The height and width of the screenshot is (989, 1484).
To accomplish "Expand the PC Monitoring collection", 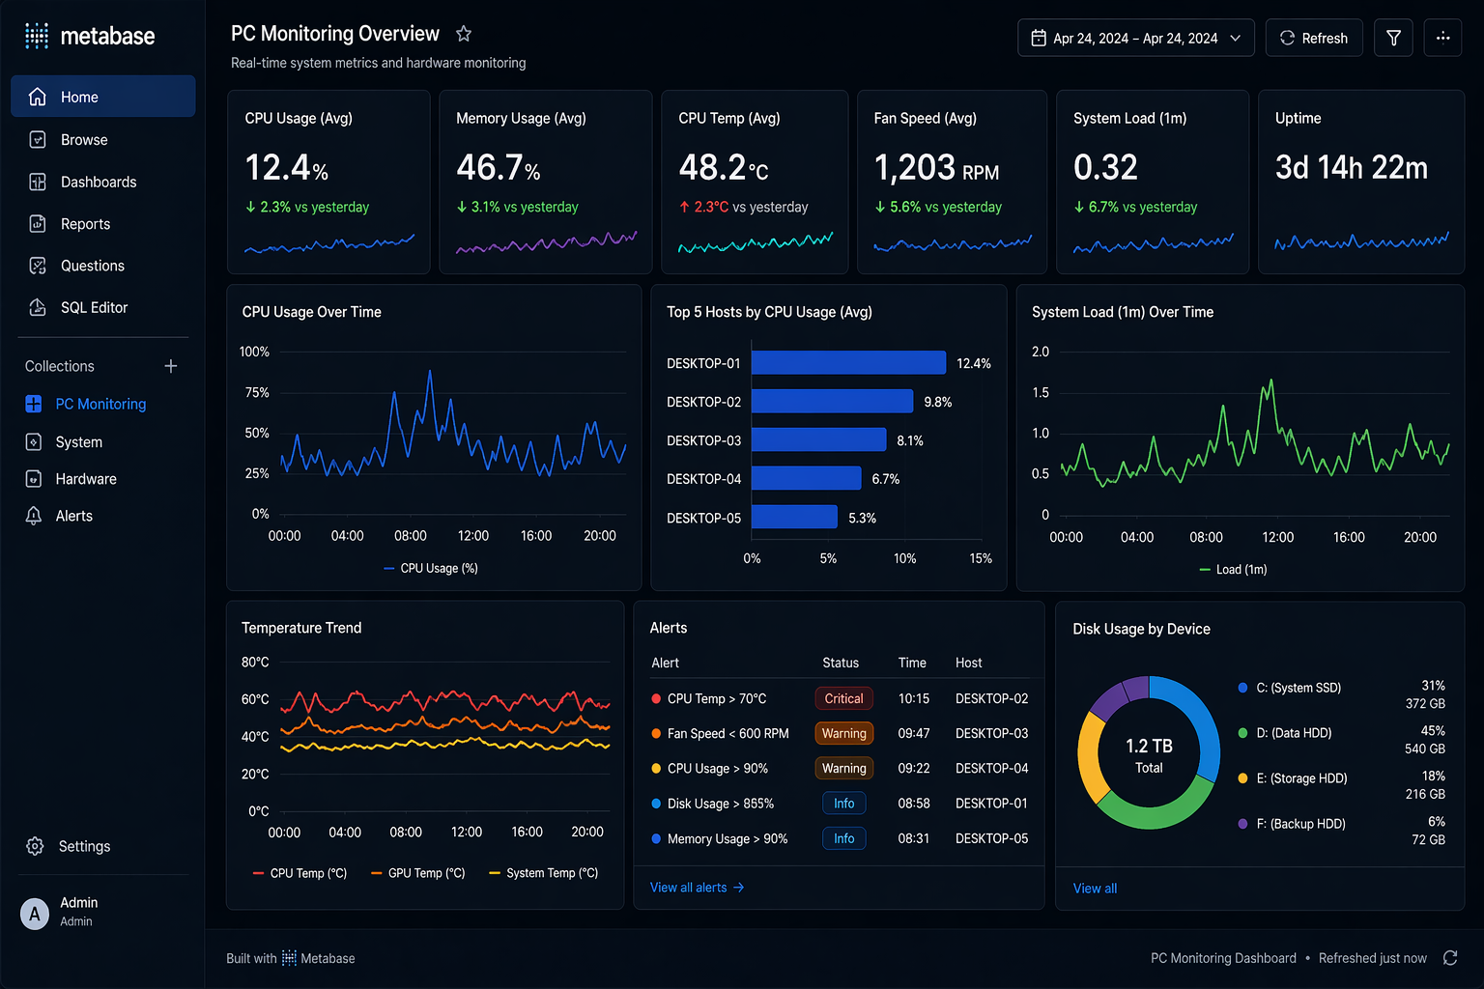I will coord(100,404).
